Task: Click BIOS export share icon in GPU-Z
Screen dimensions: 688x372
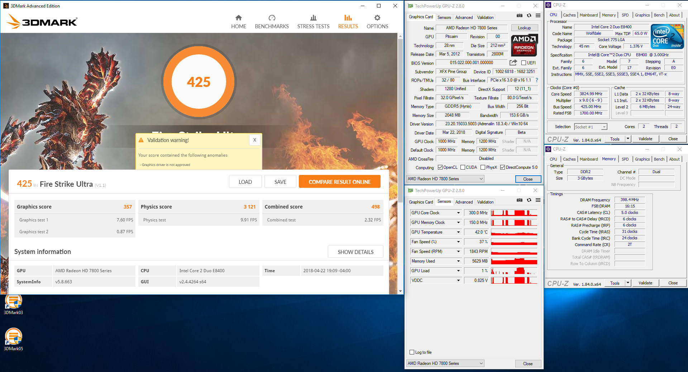Action: (513, 63)
